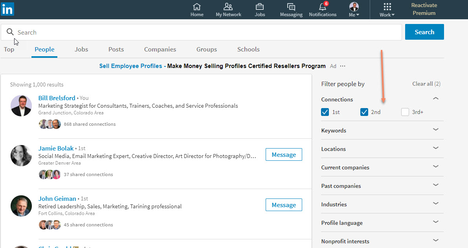Screen dimensions: 468x248
Task: Uncheck the 1st connections checkbox
Action: [325, 112]
